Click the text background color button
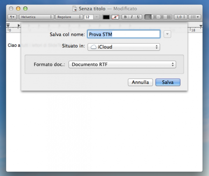 115,17
